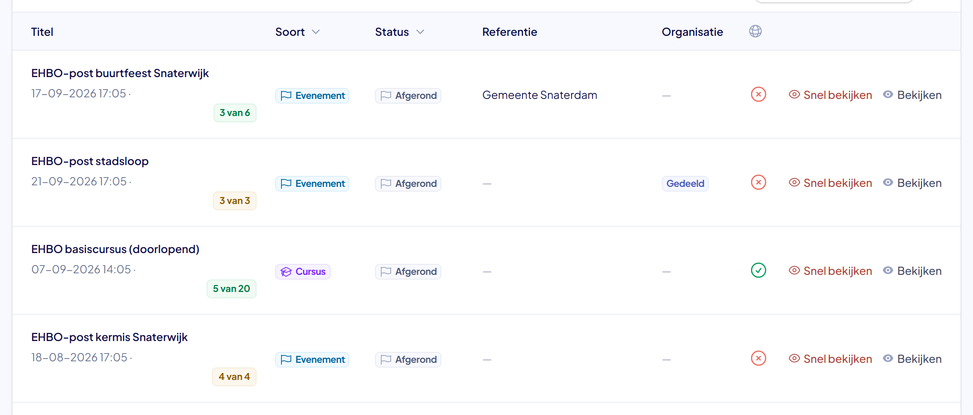Open Bekijken for EHBO-post kermis Snaterwijk

pyautogui.click(x=912, y=359)
